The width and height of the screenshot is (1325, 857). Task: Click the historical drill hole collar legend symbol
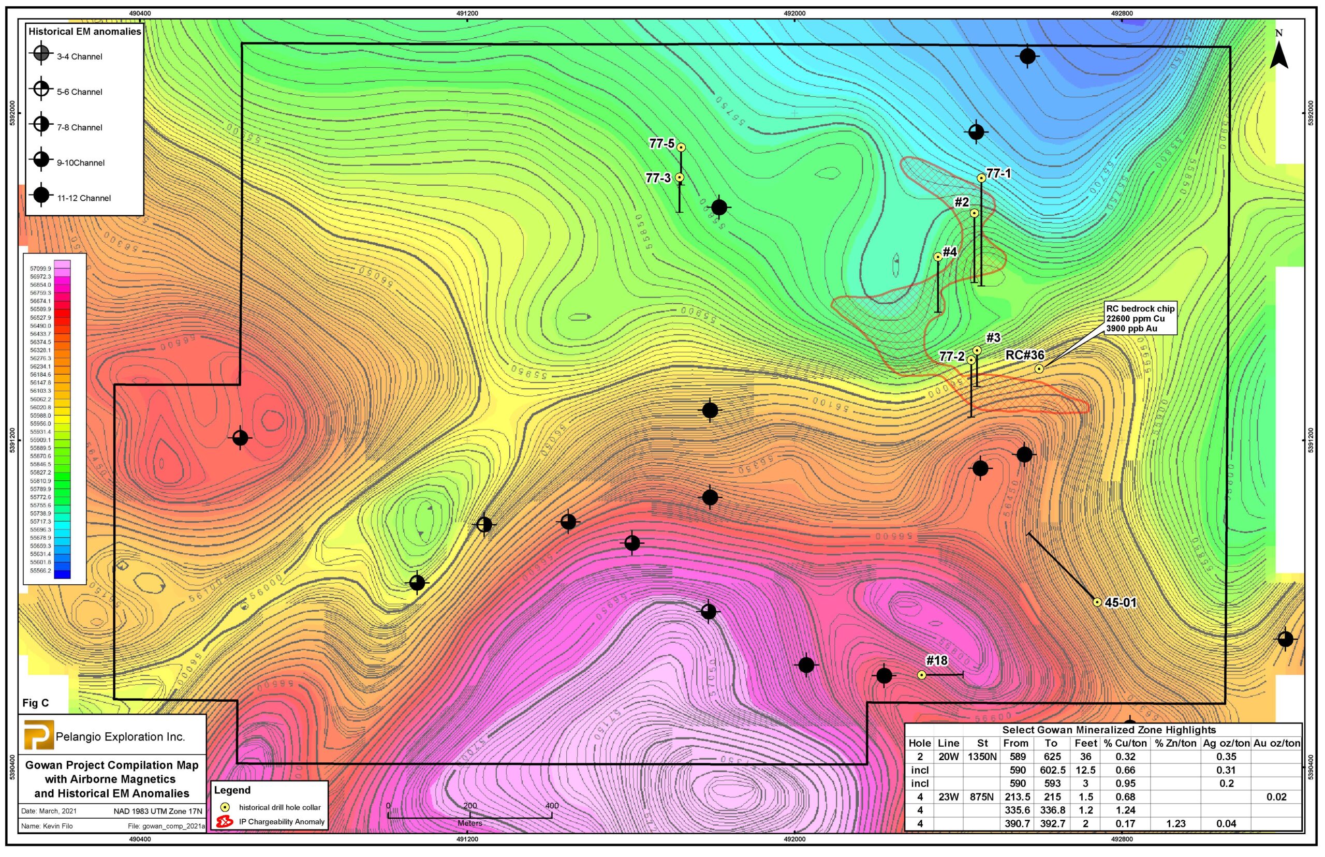point(225,807)
